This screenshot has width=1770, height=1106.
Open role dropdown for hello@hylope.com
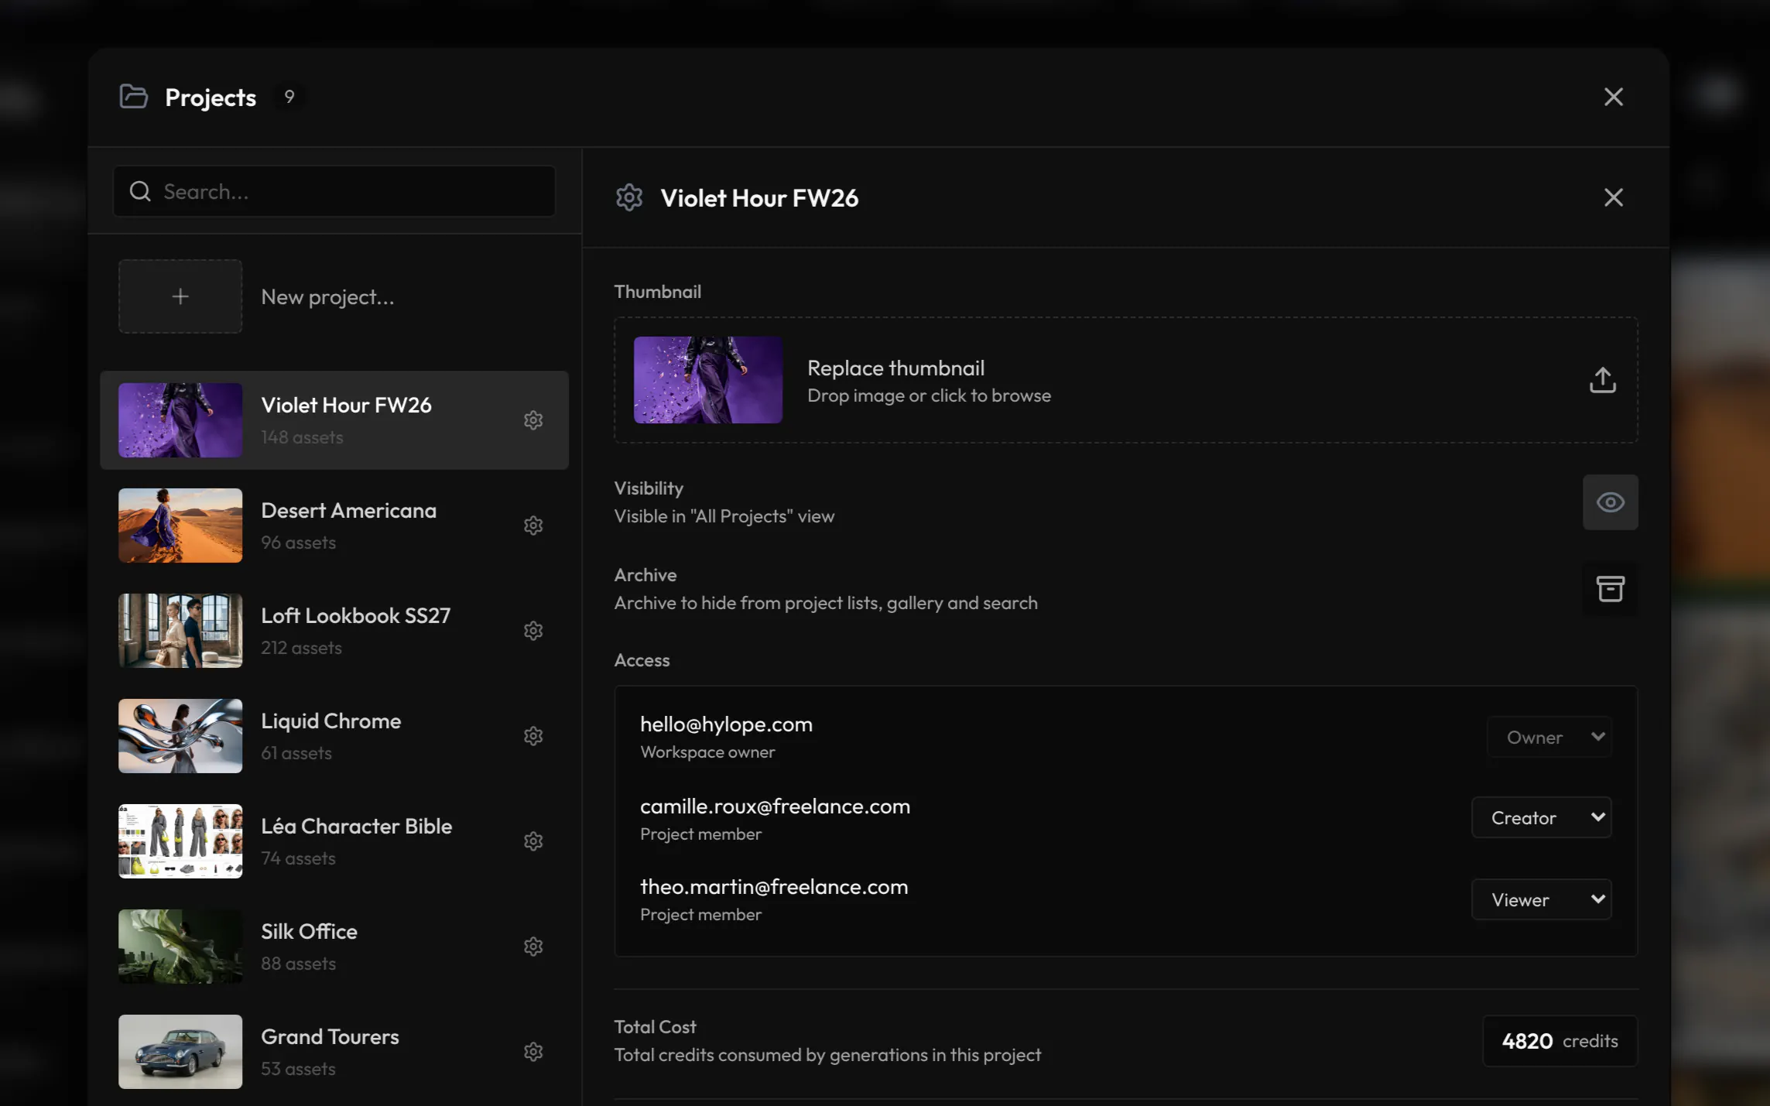click(1549, 738)
